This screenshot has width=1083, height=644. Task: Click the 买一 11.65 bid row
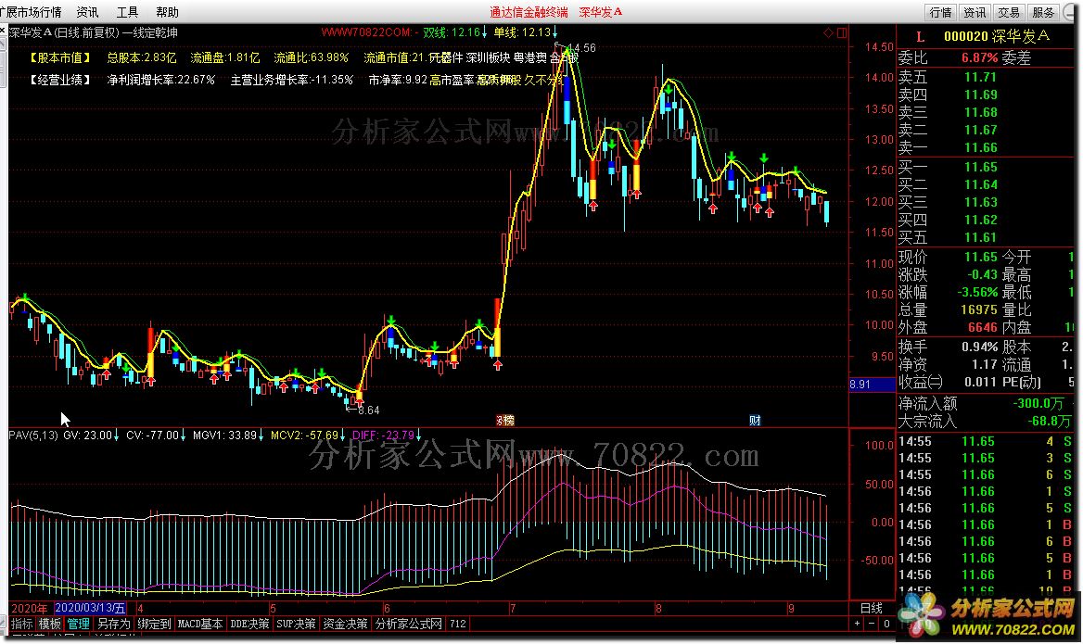pyautogui.click(x=986, y=167)
